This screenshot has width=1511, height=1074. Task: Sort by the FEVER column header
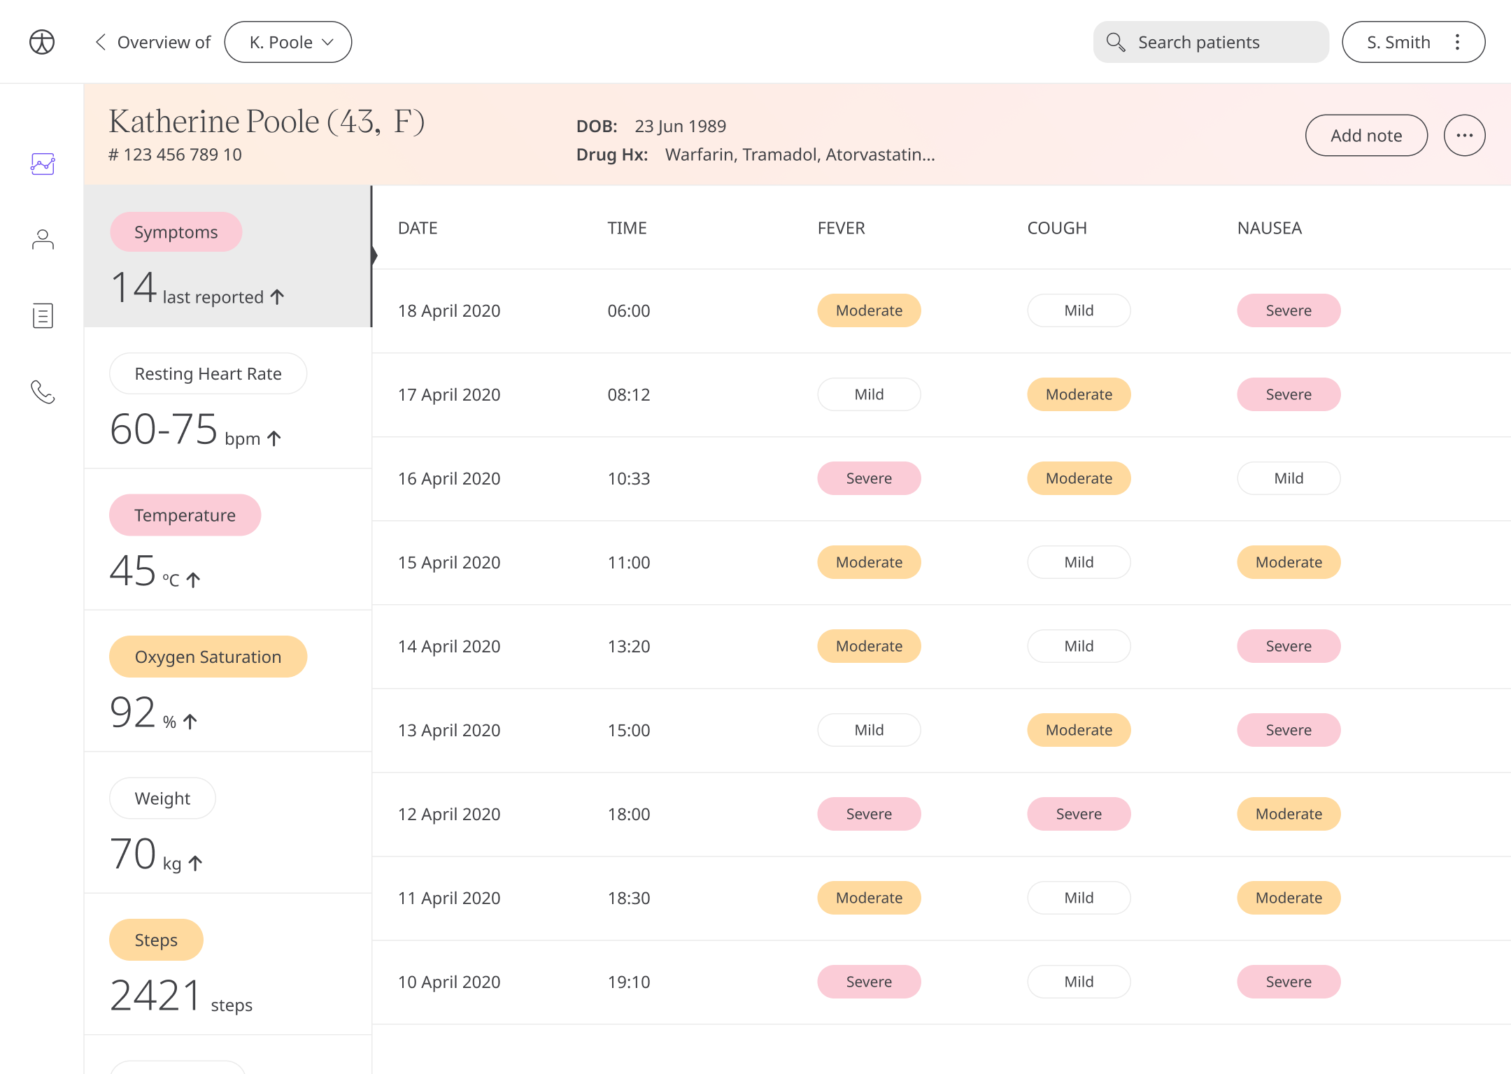841,228
